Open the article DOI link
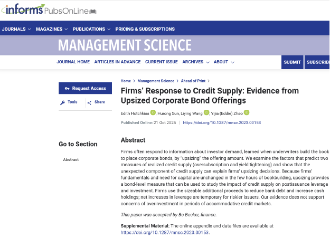Image resolution: width=330 pixels, height=238 pixels. pyautogui.click(x=222, y=122)
